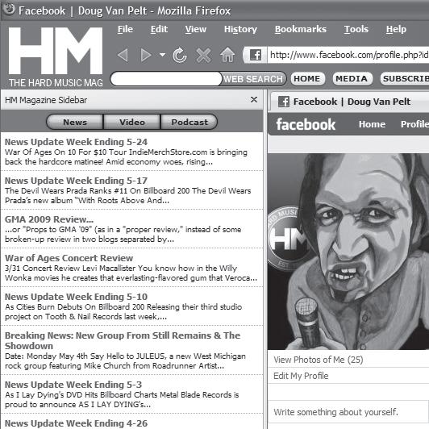Click the Devil Wears Prada Ranks #11 summary text
The height and width of the screenshot is (429, 429).
pos(127,195)
